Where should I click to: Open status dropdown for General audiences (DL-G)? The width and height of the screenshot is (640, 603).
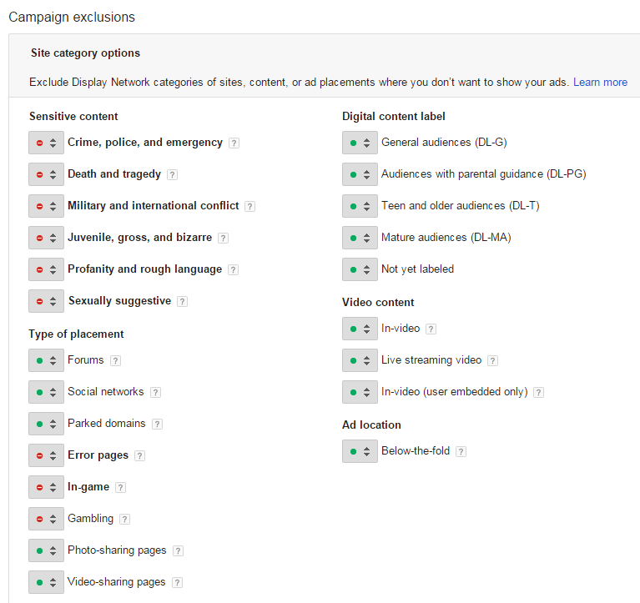pyautogui.click(x=360, y=143)
